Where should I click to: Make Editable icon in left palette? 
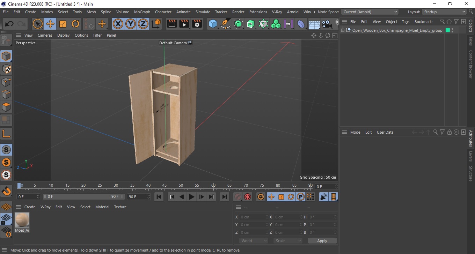[6, 41]
